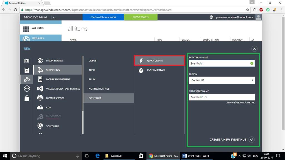This screenshot has height=160, width=285.
Task: Reload the page in Chrome
Action: (16, 10)
